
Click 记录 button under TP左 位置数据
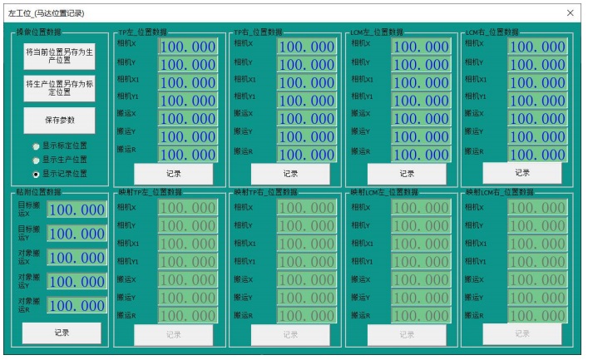click(x=173, y=174)
